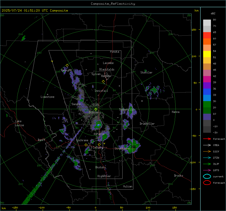Click the Airdrie label
The image size is (226, 211).
click(x=99, y=134)
